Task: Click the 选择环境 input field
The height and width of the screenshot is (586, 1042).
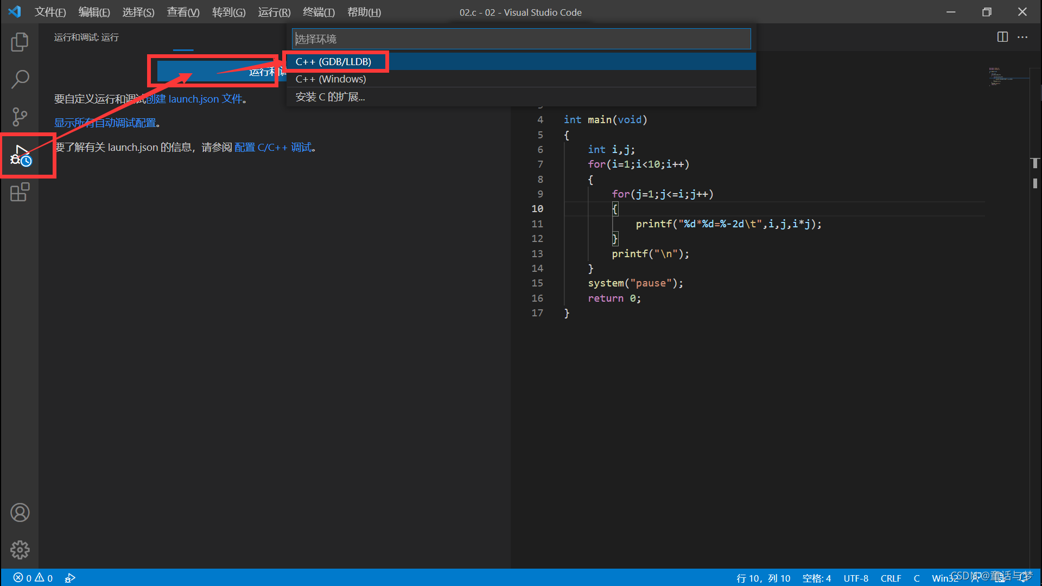Action: tap(521, 39)
